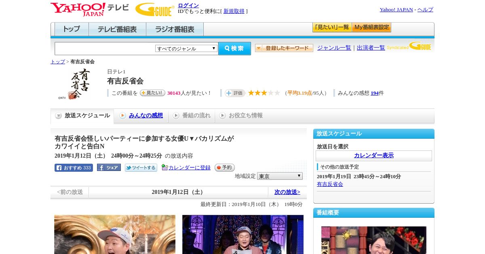Tweet with the ツイートする button
This screenshot has height=254, width=485.
[x=141, y=168]
